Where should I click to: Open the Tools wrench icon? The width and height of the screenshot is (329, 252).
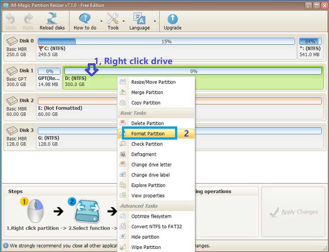pos(113,18)
